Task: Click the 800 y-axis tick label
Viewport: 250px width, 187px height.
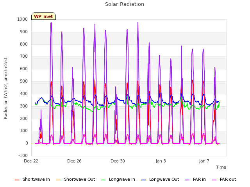Action: pos(24,44)
